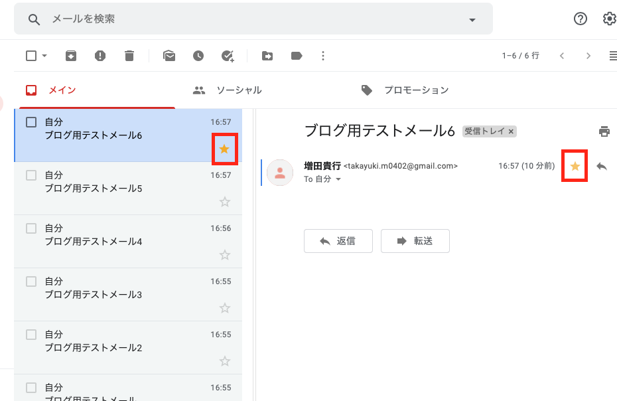Image resolution: width=617 pixels, height=401 pixels.
Task: Click the address takayuki.m0402@gmail.com
Action: pos(401,166)
